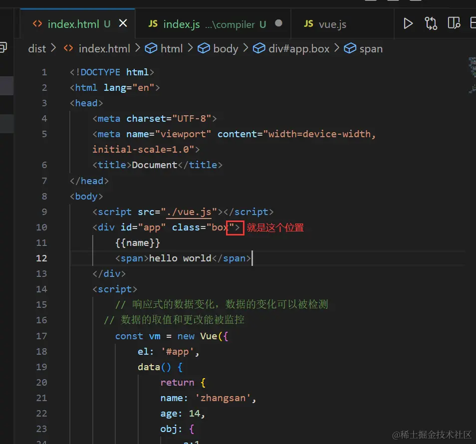Click the '#app' string on line 18
This screenshot has width=476, height=444.
pyautogui.click(x=177, y=351)
